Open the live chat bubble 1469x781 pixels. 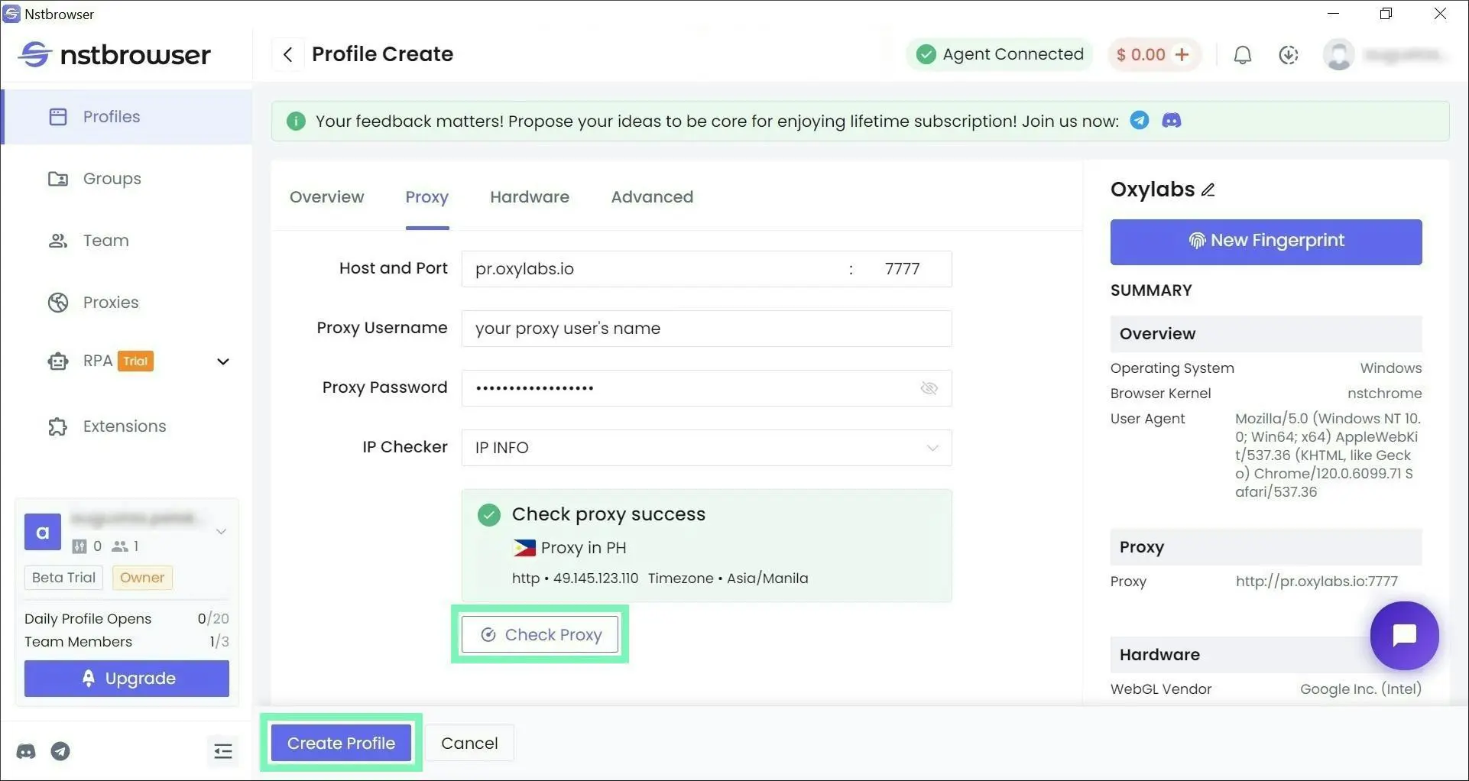(x=1404, y=635)
